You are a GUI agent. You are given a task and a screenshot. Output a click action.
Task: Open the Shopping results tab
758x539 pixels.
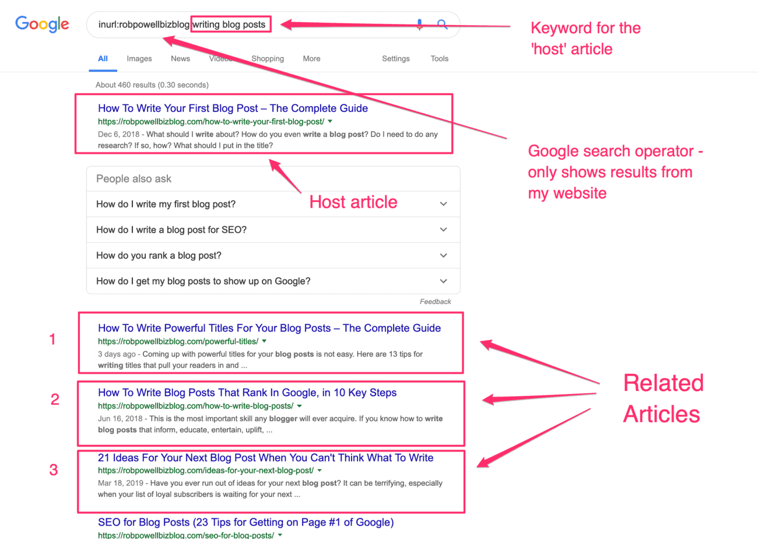268,58
